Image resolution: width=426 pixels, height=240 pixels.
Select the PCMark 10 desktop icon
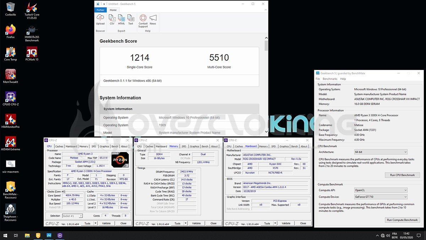pos(32,54)
